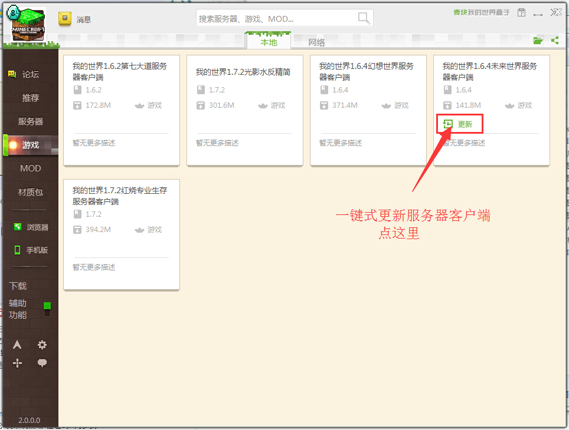
Task: Click the 更新 button on the 1.6.4未来世界 client card
Action: [459, 124]
